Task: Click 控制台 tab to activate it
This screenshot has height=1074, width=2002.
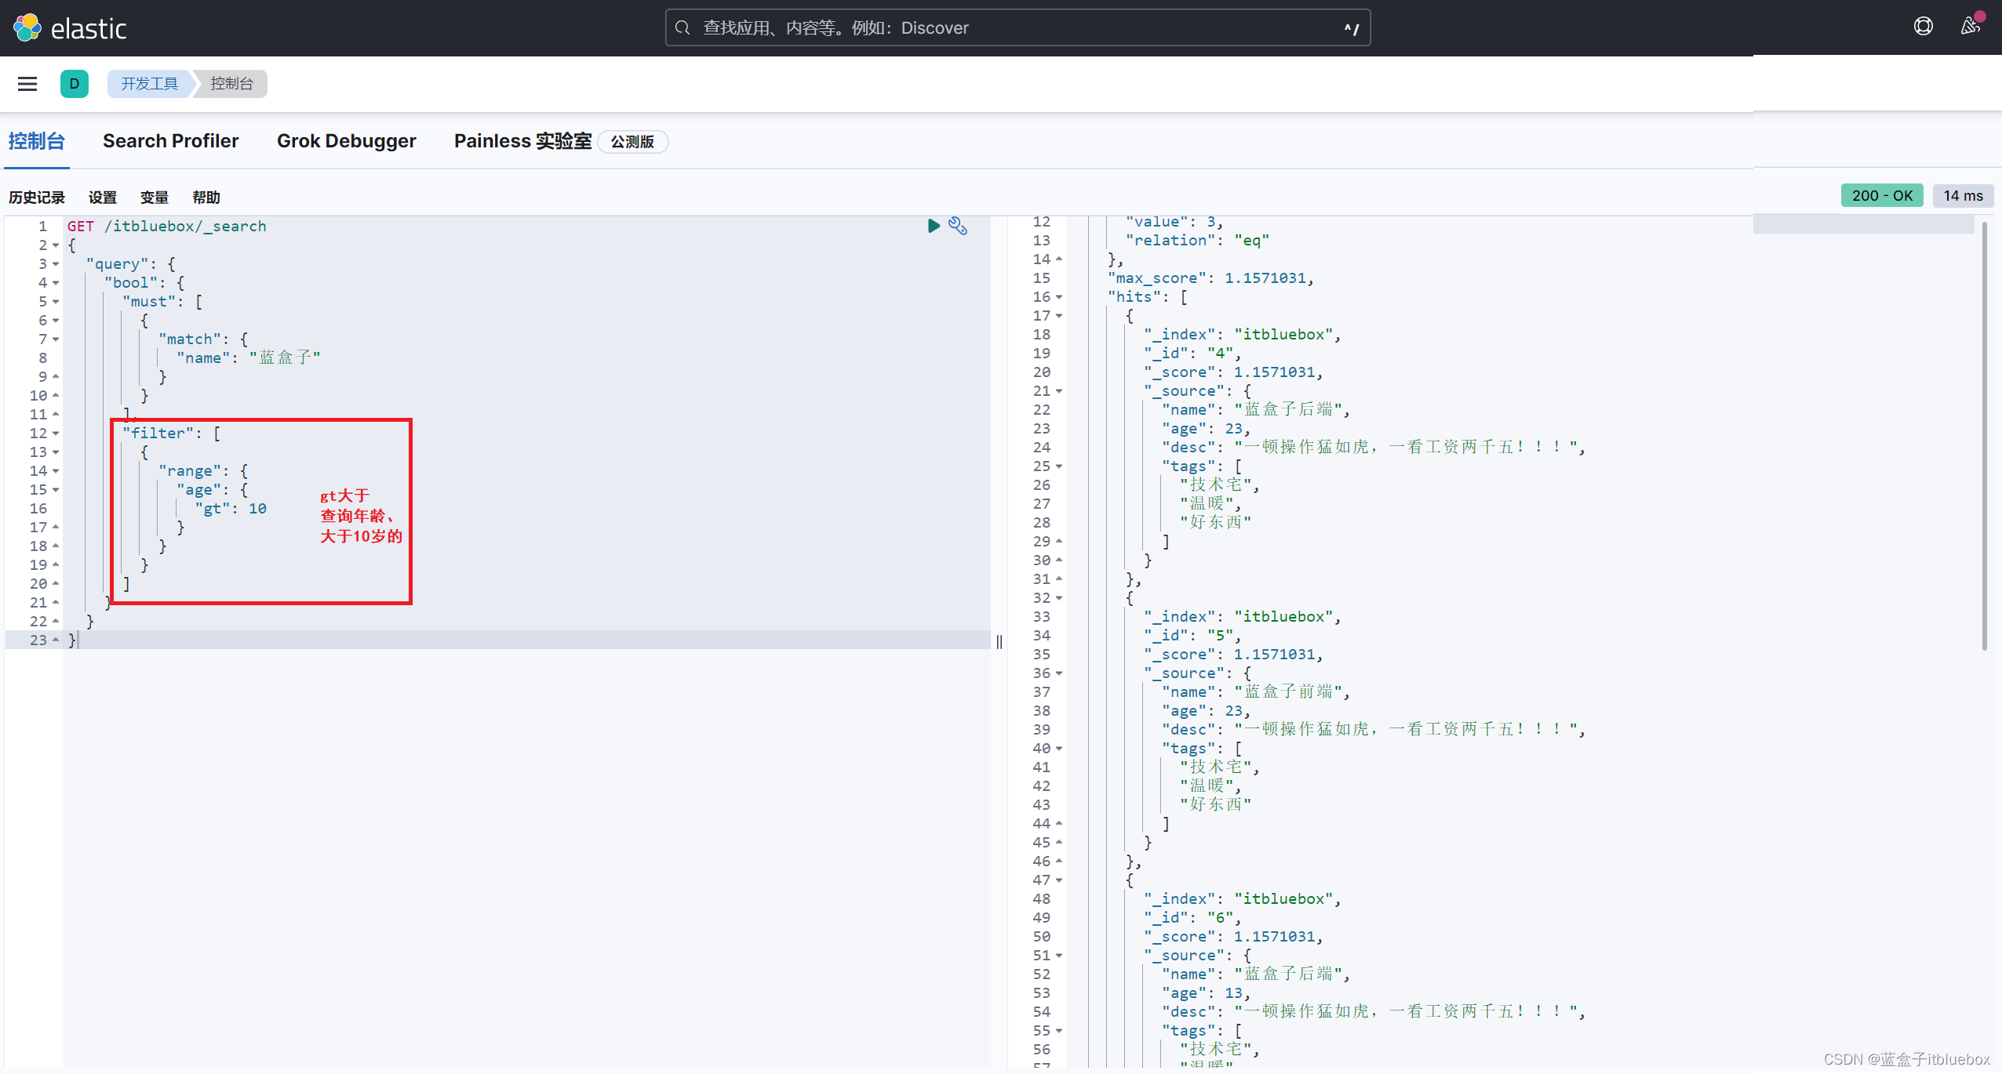Action: pyautogui.click(x=37, y=140)
